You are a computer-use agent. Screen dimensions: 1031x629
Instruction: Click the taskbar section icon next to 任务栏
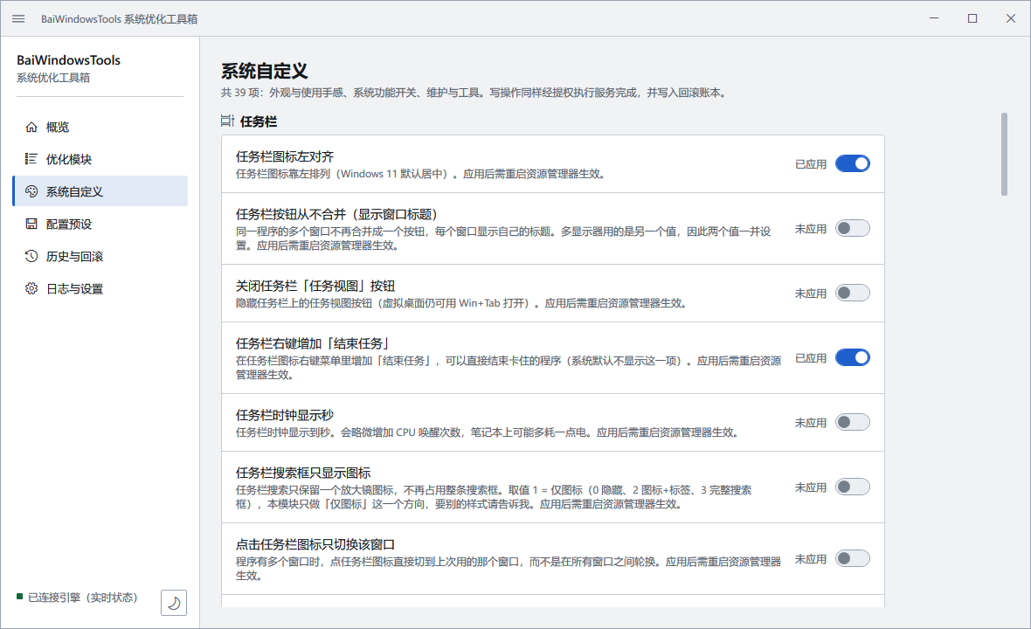pos(227,121)
